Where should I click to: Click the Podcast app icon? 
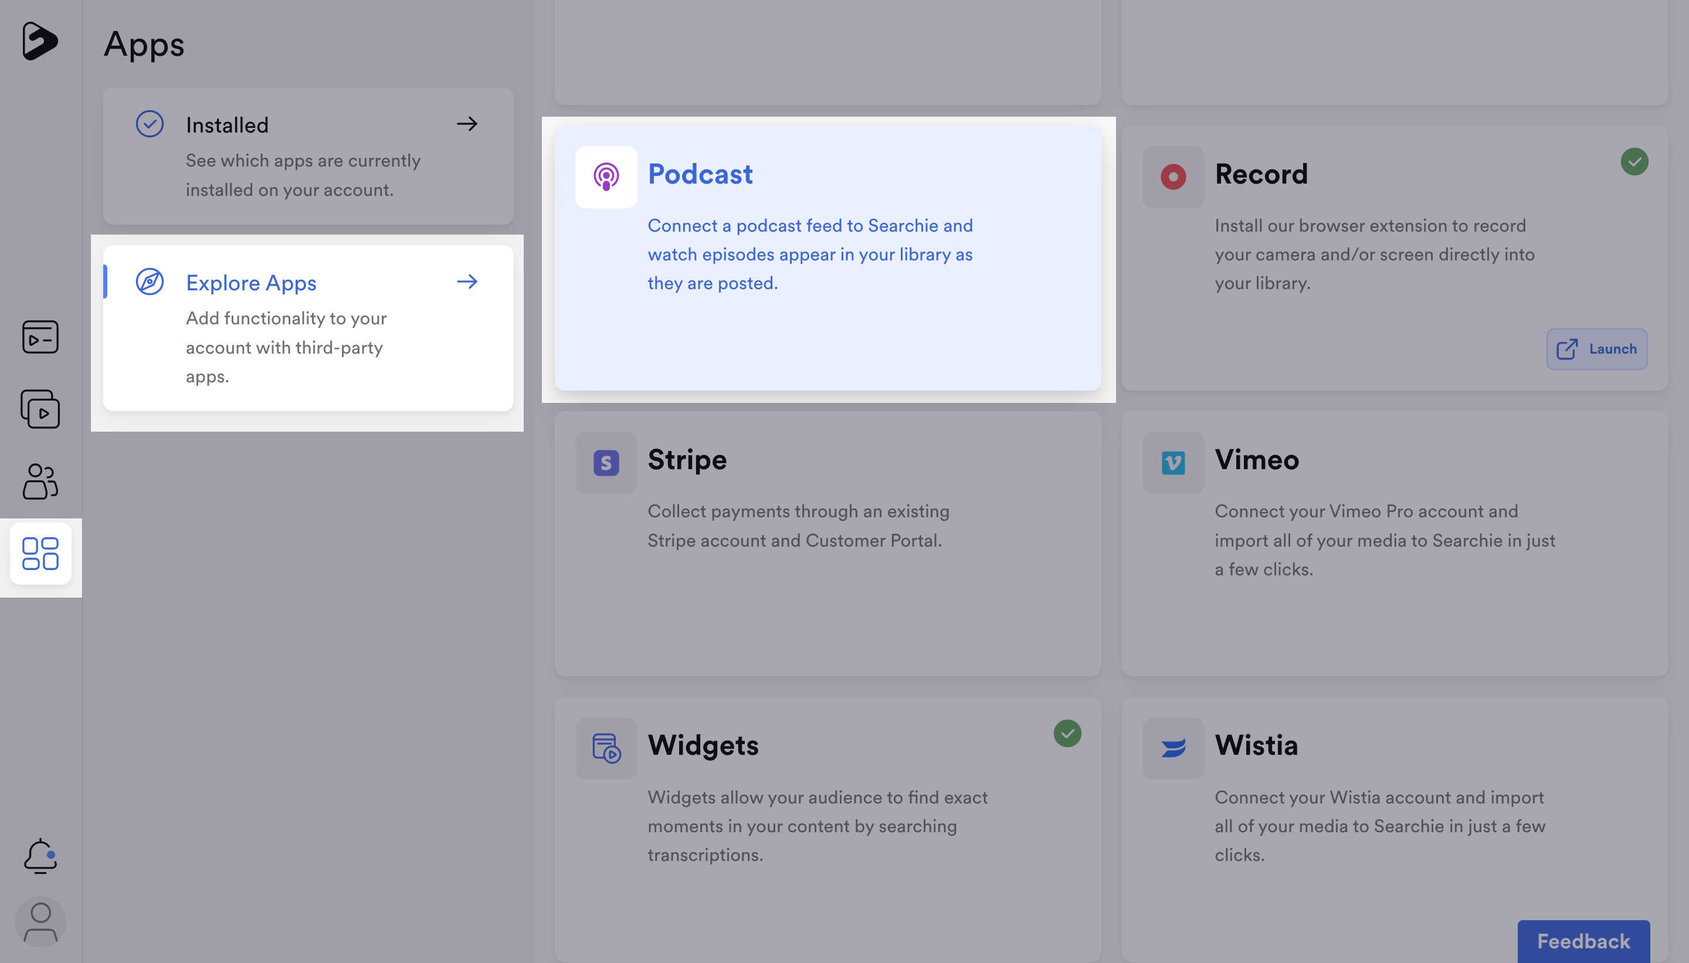606,177
